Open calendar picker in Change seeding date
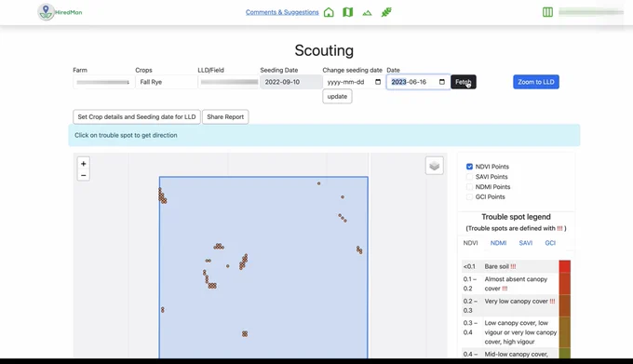This screenshot has width=633, height=364. [378, 82]
